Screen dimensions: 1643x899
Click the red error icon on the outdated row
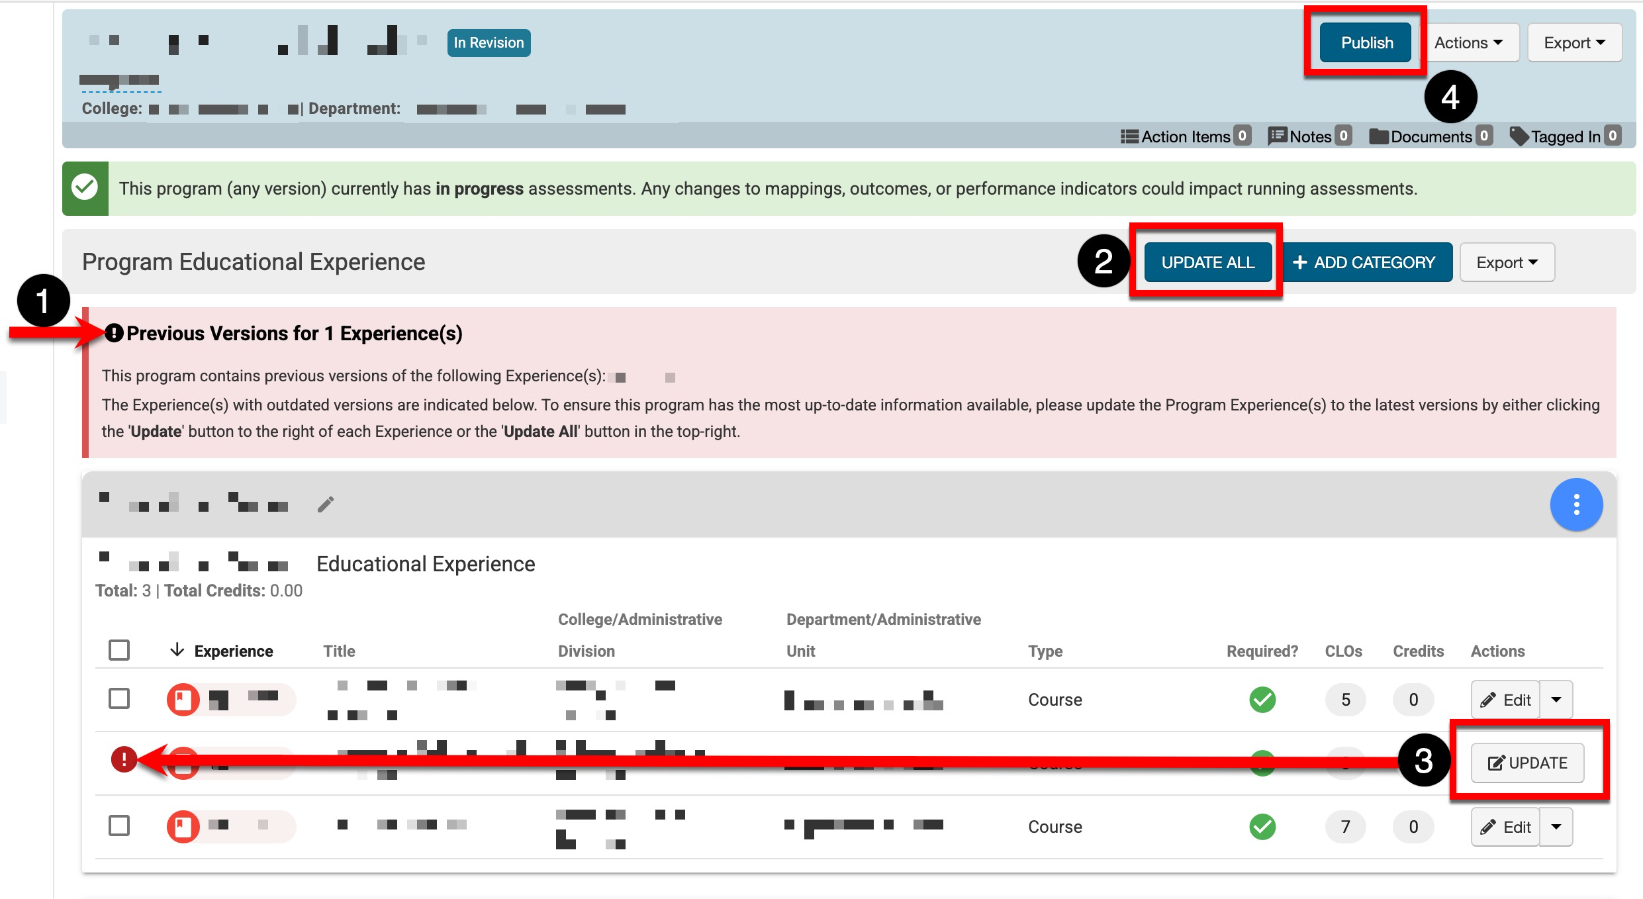point(124,759)
